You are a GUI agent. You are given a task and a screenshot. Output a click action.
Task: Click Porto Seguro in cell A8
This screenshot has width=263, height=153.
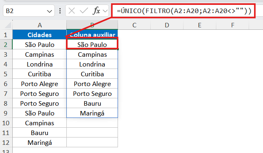pyautogui.click(x=40, y=103)
